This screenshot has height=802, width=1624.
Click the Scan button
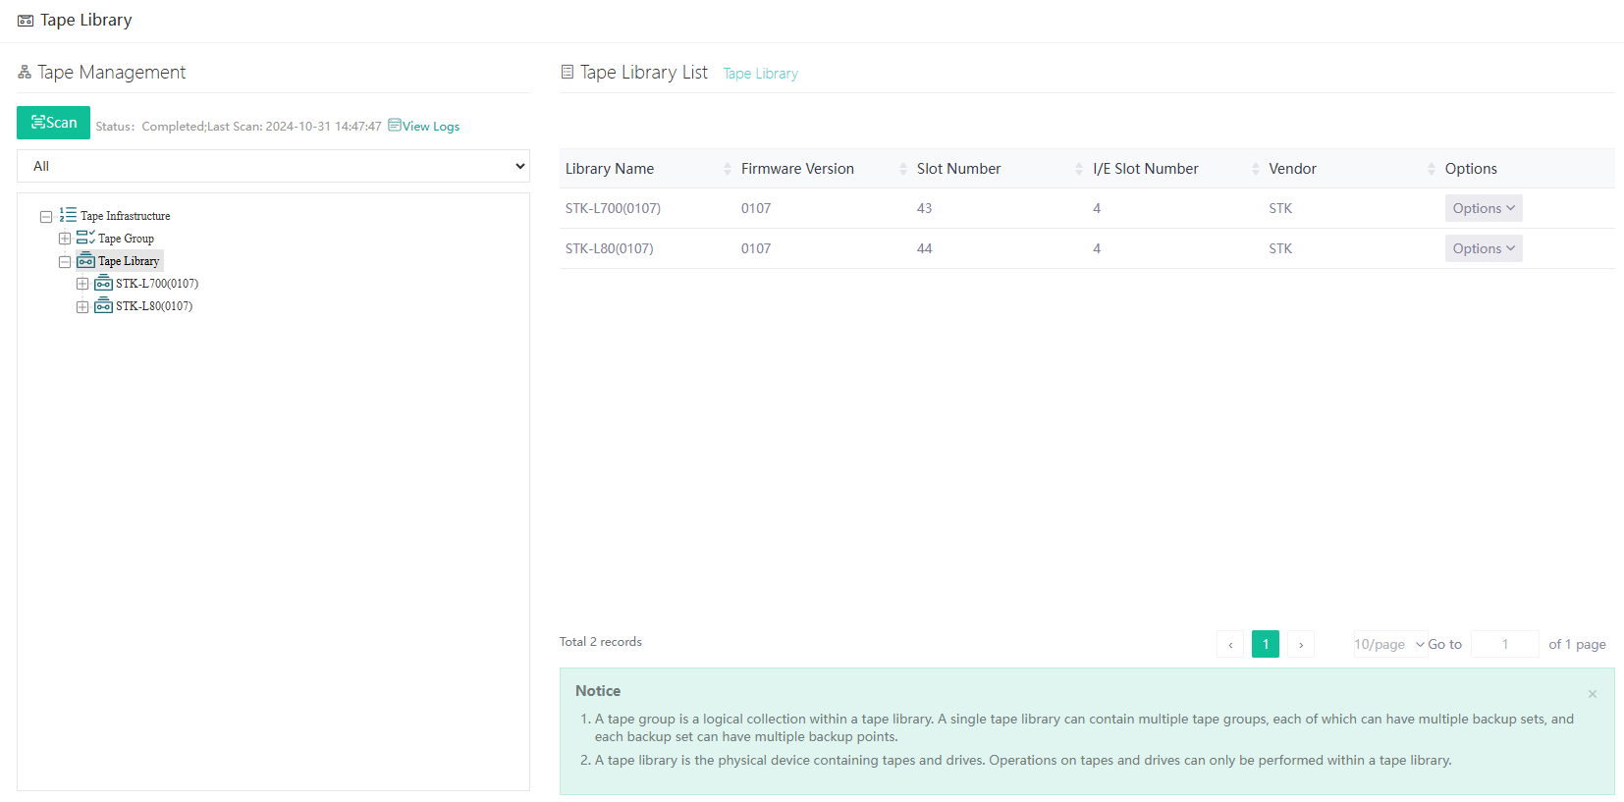point(53,123)
